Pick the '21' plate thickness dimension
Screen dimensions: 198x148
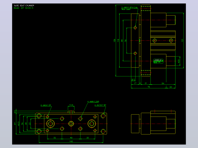[146, 83]
